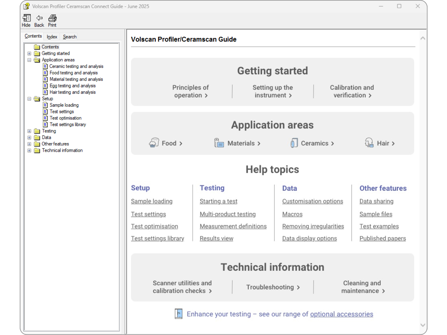Click page icon beside Ceramic testing and analysis
Screen dimensions: 447x335
click(x=45, y=66)
